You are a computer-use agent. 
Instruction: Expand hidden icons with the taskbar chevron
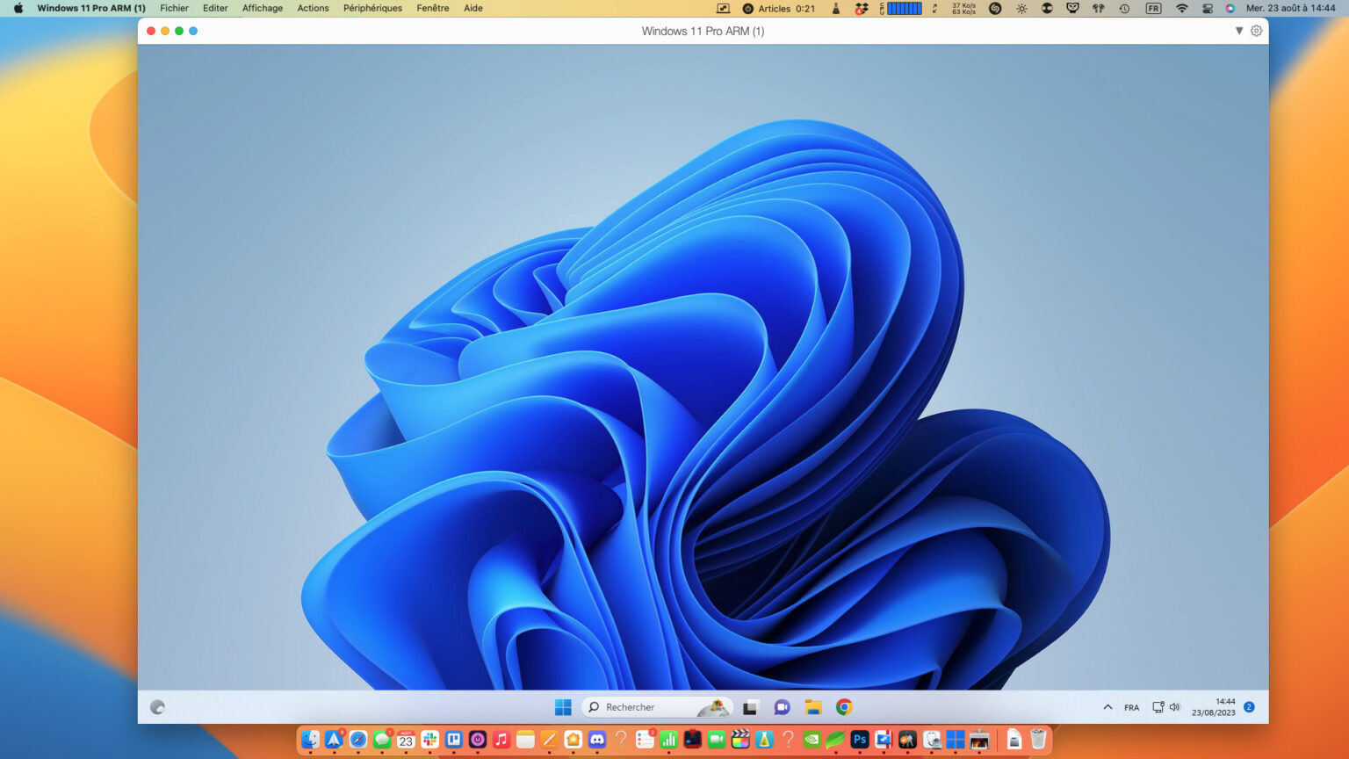click(x=1108, y=706)
